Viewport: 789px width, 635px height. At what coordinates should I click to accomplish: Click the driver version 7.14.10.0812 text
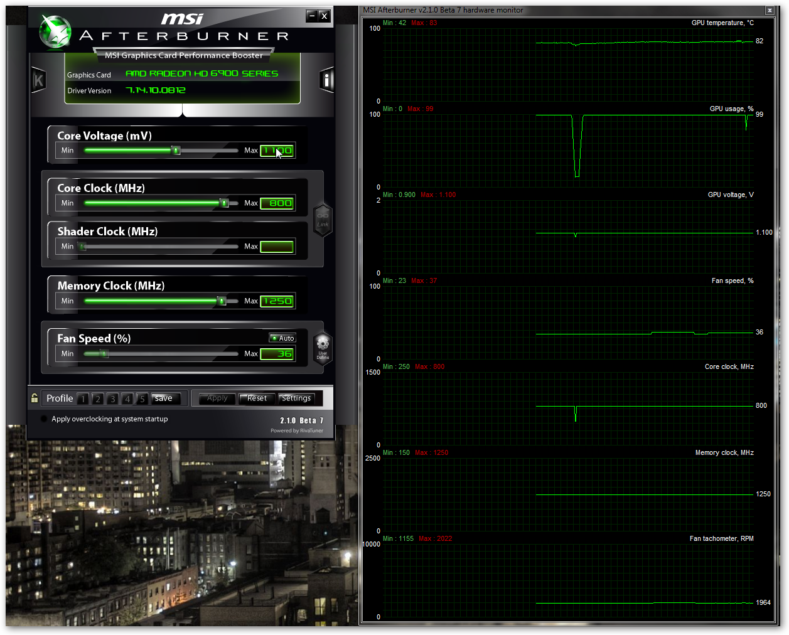pyautogui.click(x=156, y=90)
